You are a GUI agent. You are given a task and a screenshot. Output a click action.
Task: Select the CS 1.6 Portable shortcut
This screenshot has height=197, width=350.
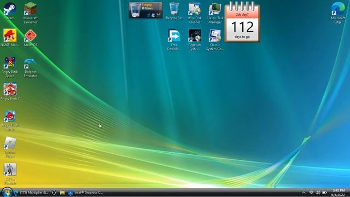pyautogui.click(x=10, y=174)
